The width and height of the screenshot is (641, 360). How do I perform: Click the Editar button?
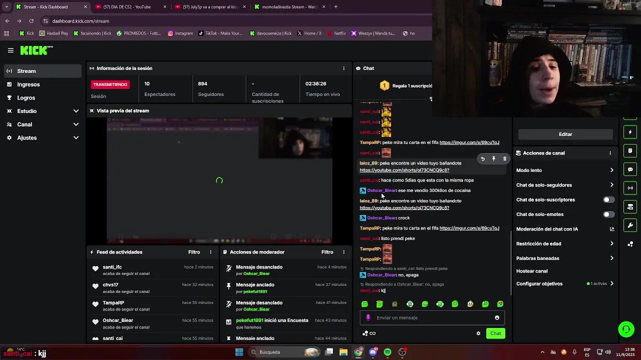click(565, 134)
